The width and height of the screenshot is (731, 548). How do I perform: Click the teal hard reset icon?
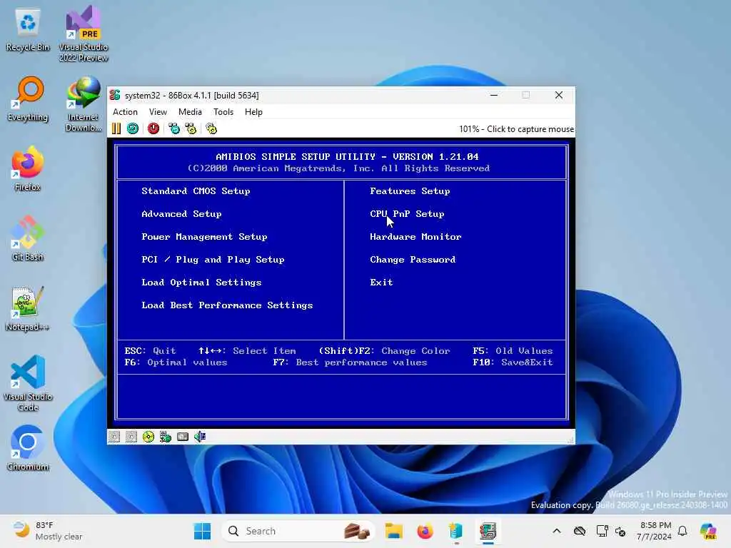click(133, 128)
